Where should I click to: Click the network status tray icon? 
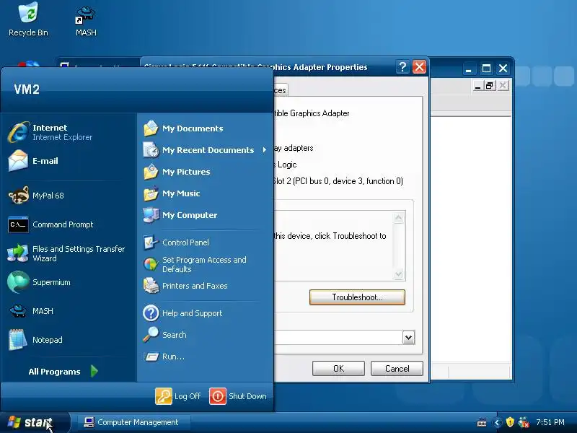point(524,422)
